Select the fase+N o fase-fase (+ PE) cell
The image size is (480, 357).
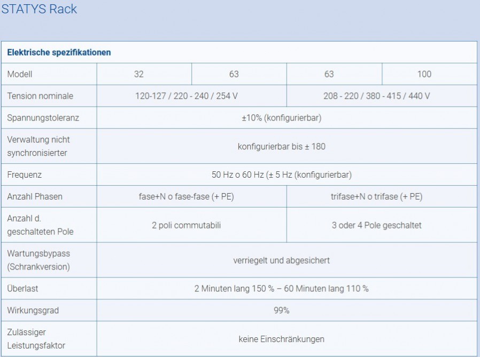coord(187,196)
